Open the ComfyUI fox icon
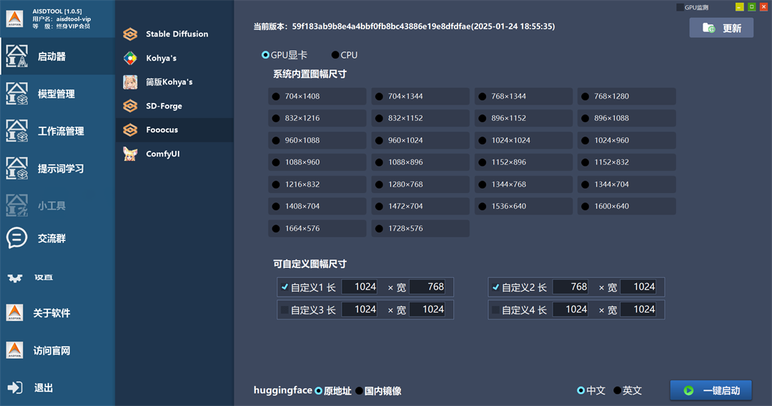 pyautogui.click(x=130, y=154)
